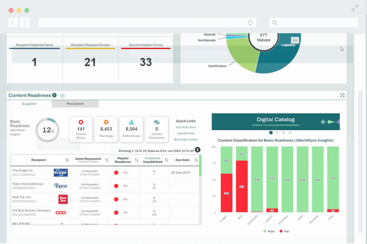This screenshot has height=244, width=367.
Task: Click the search magnifier icon
Action: pyautogui.click(x=275, y=23)
